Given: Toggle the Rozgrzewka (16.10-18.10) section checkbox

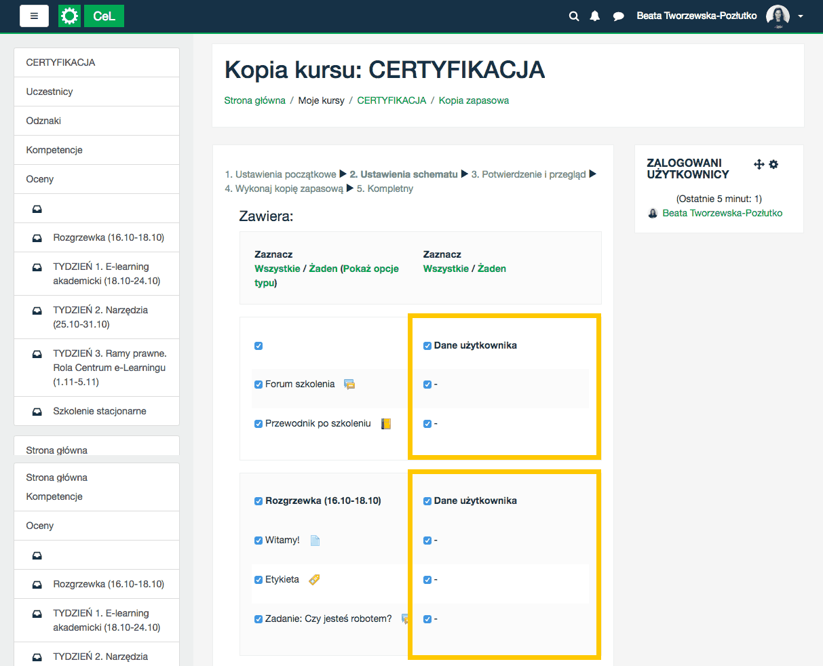Looking at the screenshot, I should tap(259, 501).
